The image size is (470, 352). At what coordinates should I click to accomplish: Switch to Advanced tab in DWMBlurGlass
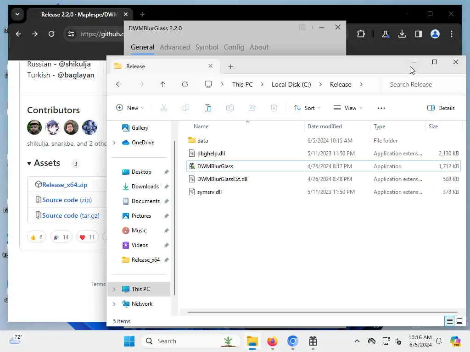175,47
